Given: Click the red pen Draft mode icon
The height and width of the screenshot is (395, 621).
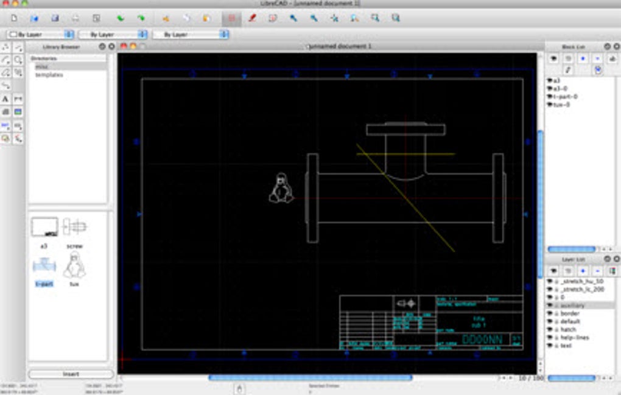Looking at the screenshot, I should (x=252, y=18).
